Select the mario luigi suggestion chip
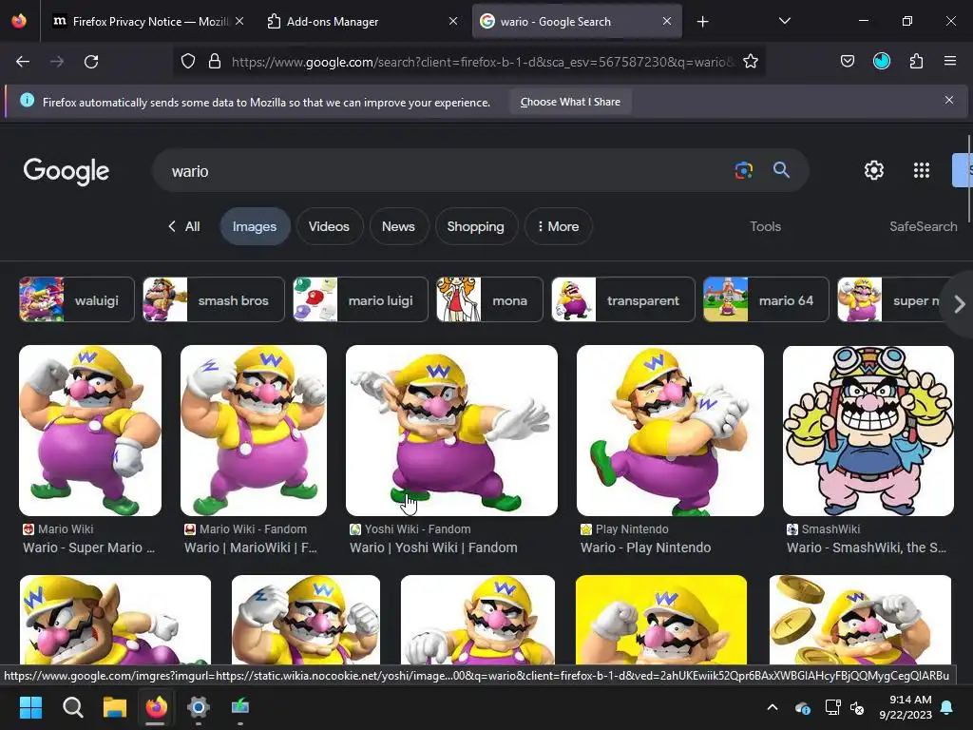The image size is (973, 730). (360, 299)
